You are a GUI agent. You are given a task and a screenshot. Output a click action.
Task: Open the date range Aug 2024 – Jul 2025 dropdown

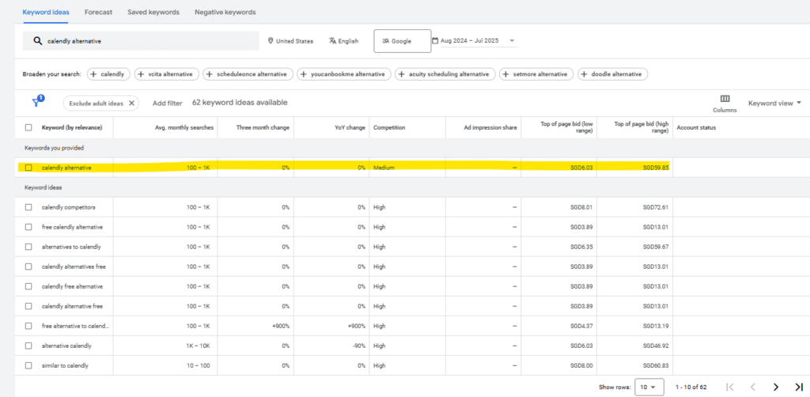point(473,41)
